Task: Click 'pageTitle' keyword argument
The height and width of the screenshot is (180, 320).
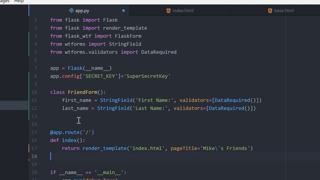Action: [x=184, y=148]
